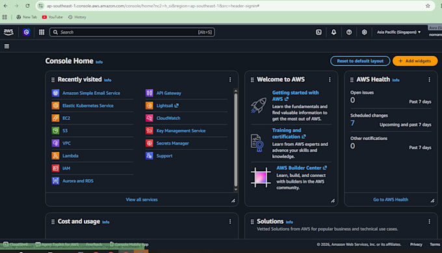Click the S3 service icon
Screen dimensions: 442x253
[55, 130]
